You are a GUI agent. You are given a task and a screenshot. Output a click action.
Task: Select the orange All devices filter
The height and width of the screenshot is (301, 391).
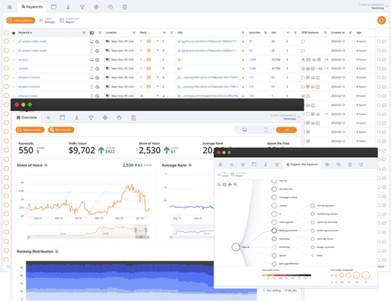coord(286,130)
